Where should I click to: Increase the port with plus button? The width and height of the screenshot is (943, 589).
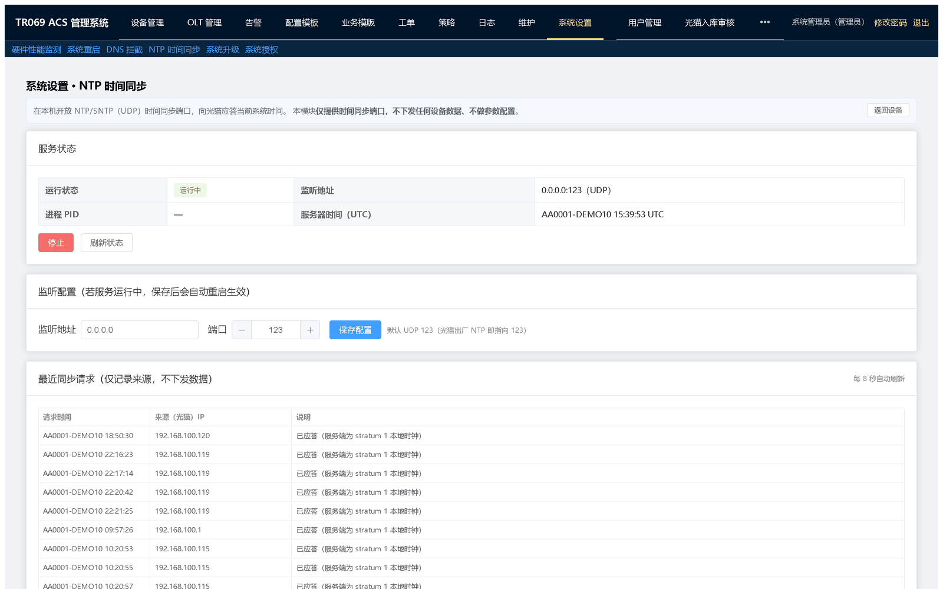tap(310, 330)
